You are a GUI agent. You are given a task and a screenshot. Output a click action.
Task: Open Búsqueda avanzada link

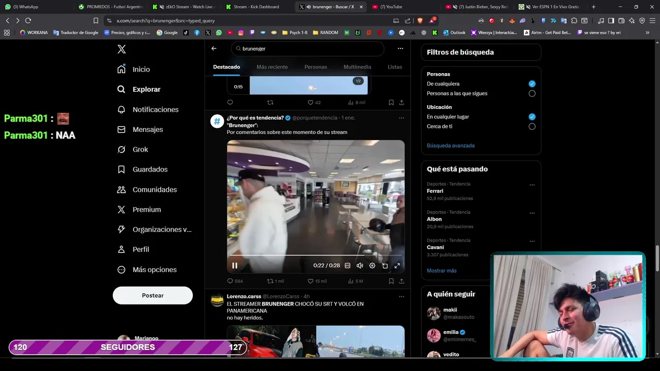[x=451, y=146]
